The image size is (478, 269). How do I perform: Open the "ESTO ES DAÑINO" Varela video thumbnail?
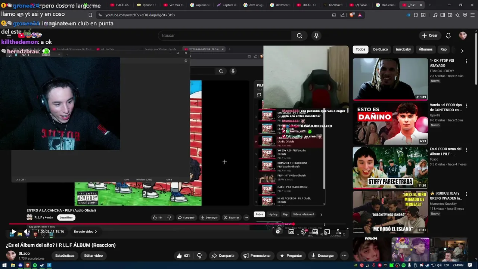390,123
